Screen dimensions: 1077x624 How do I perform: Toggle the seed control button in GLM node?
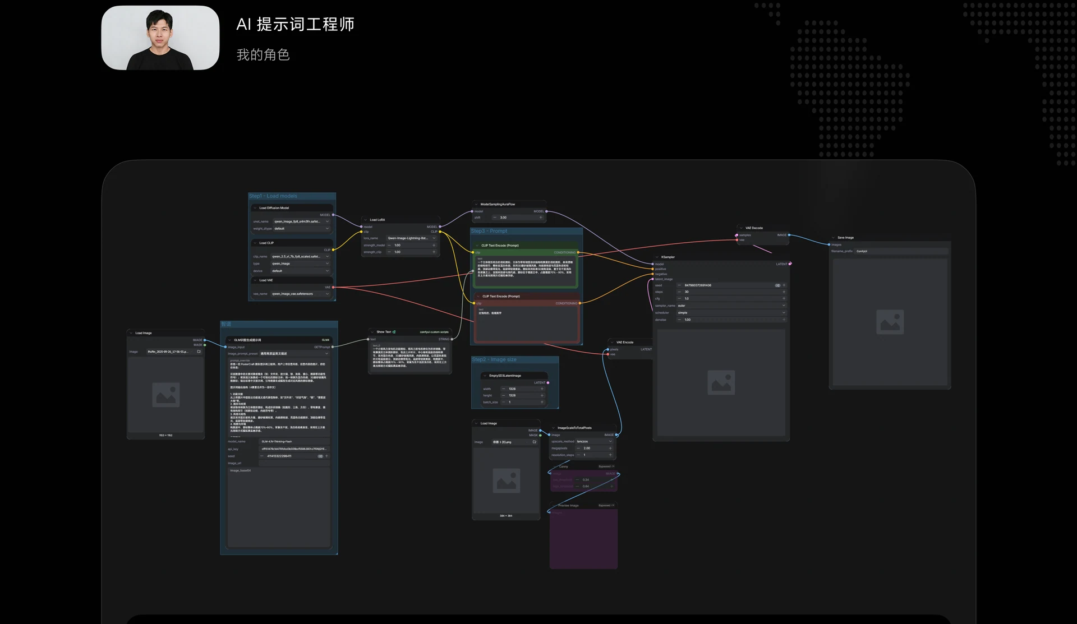coord(320,456)
